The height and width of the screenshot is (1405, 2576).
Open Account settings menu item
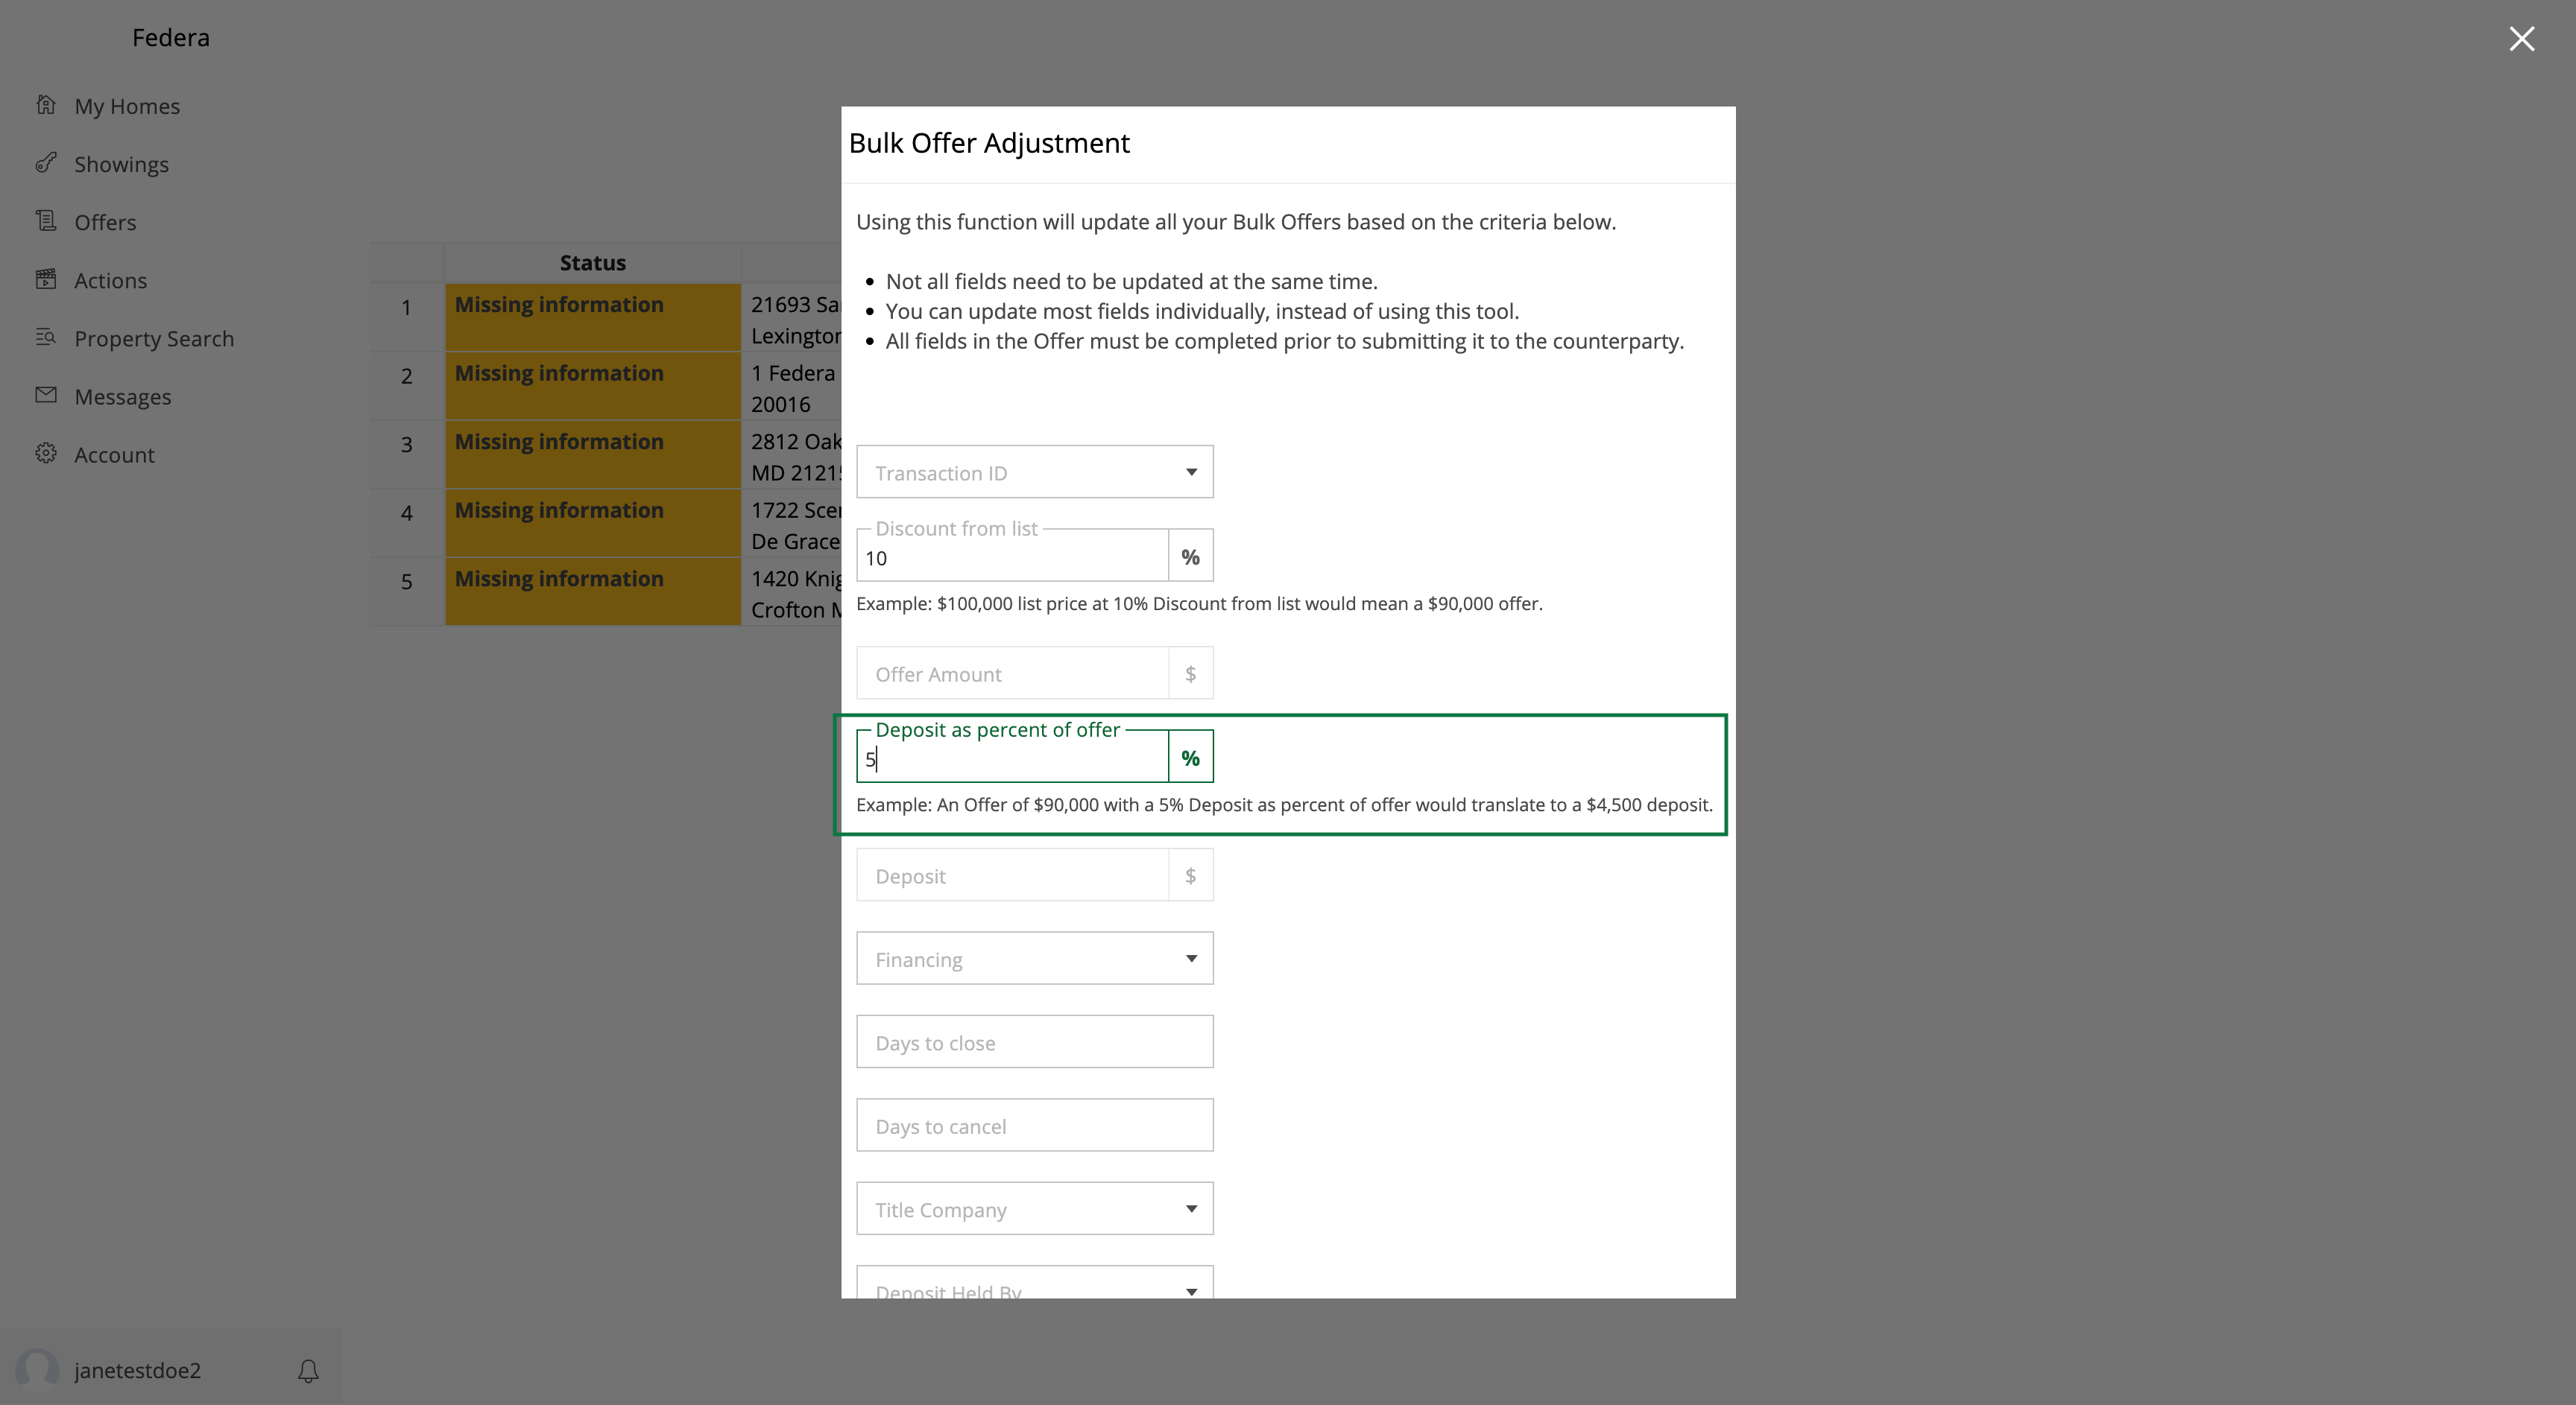click(114, 454)
